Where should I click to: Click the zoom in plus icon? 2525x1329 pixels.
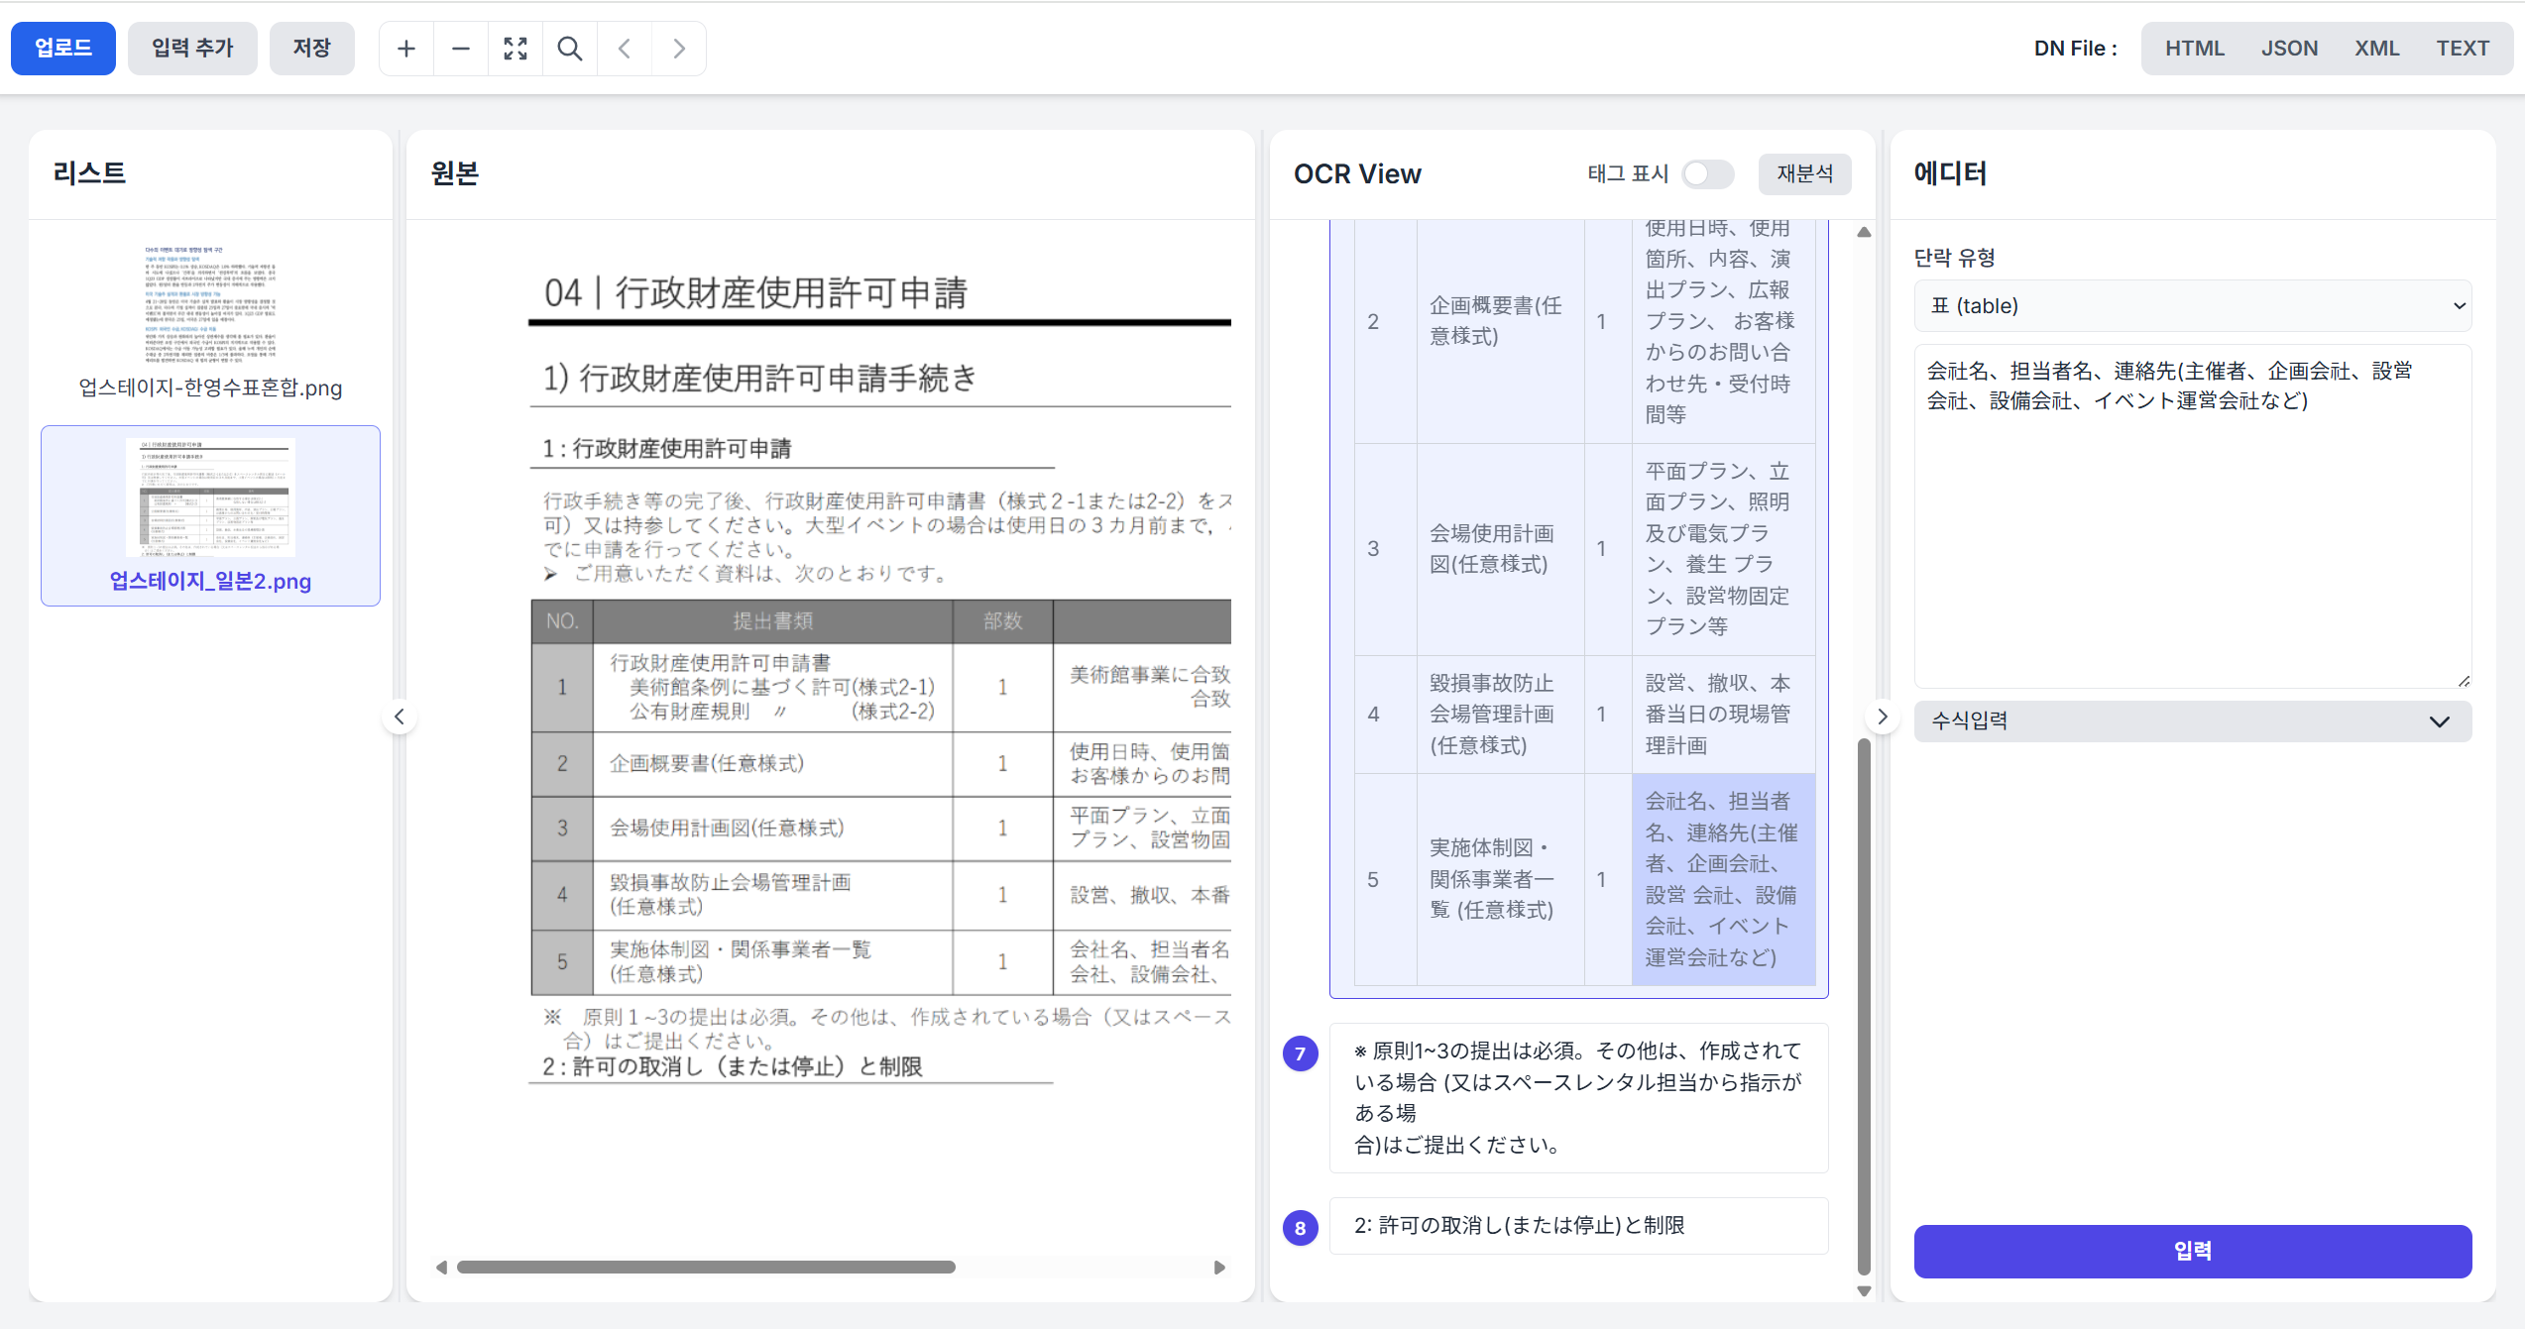pos(406,49)
